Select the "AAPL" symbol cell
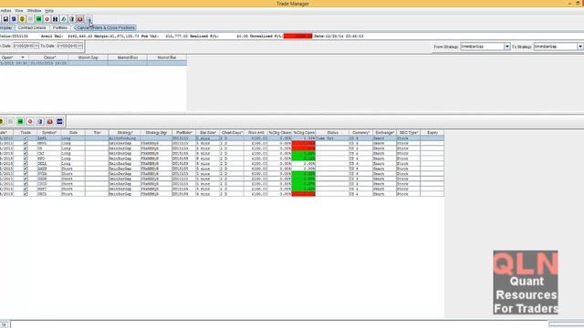This screenshot has width=584, height=328. pyautogui.click(x=49, y=138)
